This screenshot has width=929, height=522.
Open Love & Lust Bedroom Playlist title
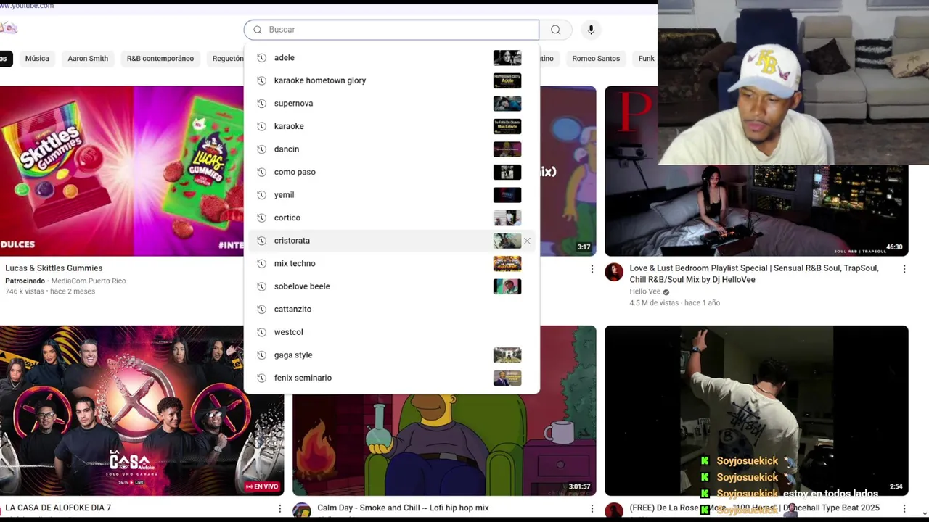(754, 274)
